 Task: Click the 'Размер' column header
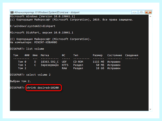click(98, 55)
